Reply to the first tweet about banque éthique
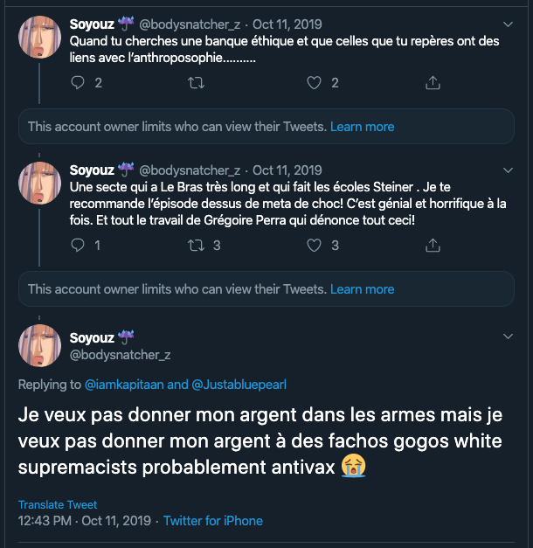The width and height of the screenshot is (533, 548). (x=78, y=83)
